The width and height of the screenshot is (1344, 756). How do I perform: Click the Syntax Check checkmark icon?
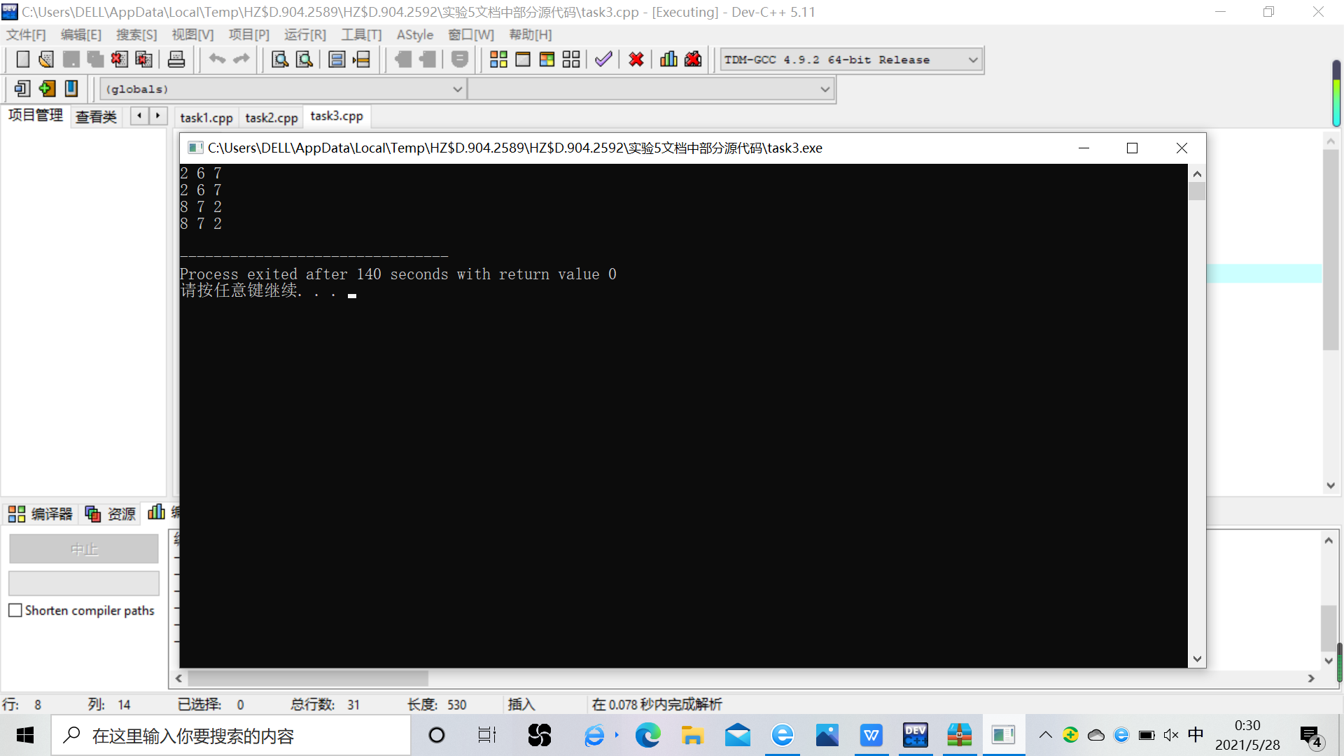(x=603, y=59)
